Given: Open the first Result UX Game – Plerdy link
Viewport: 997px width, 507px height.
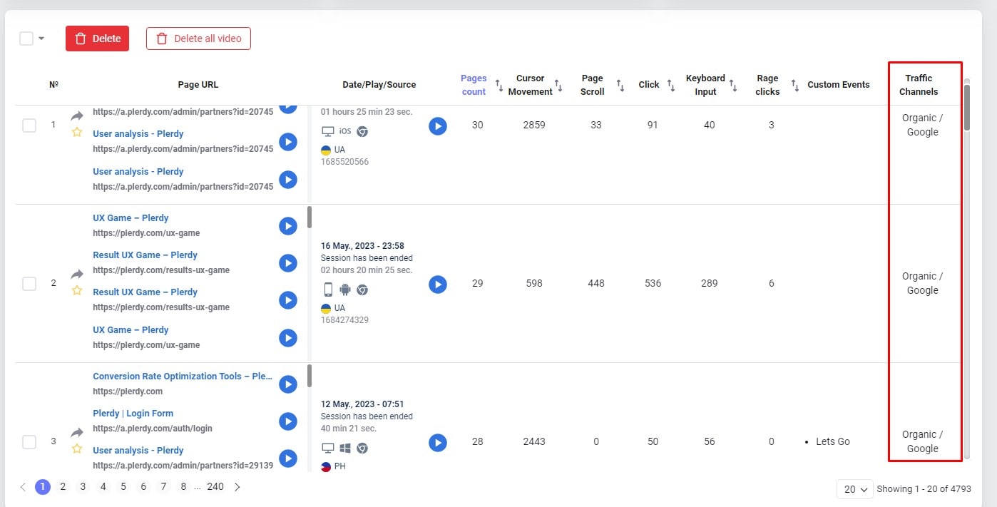Looking at the screenshot, I should click(145, 255).
